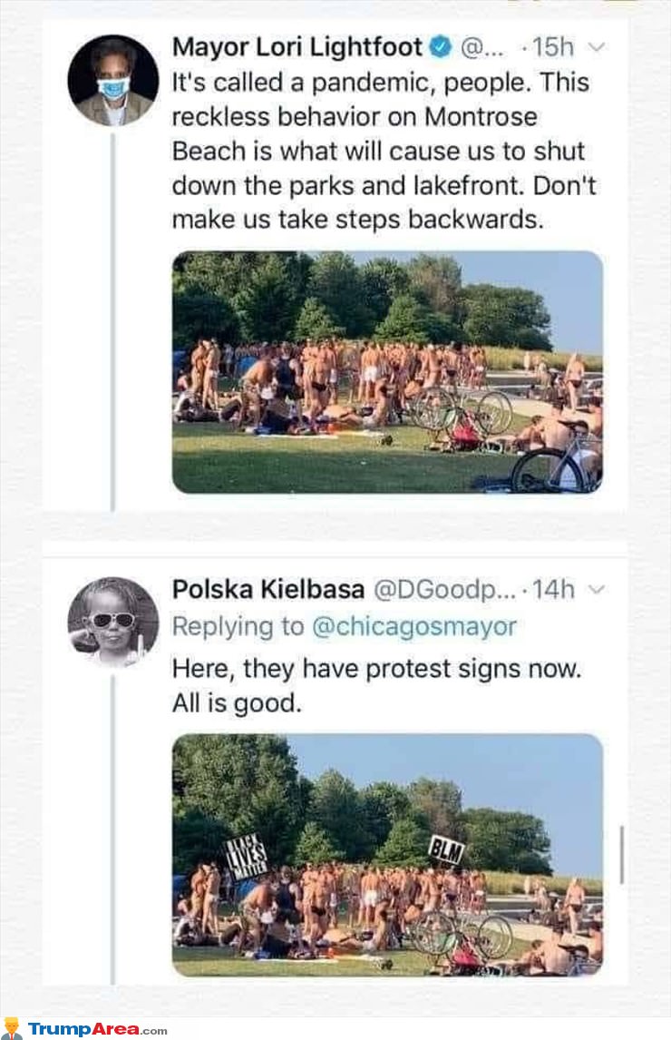The height and width of the screenshot is (1040, 671).
Task: Click the blue verified badge icon
Action: pyautogui.click(x=441, y=47)
